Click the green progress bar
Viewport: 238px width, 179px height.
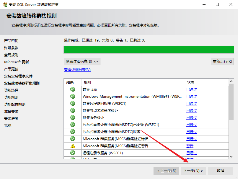[x=149, y=49]
